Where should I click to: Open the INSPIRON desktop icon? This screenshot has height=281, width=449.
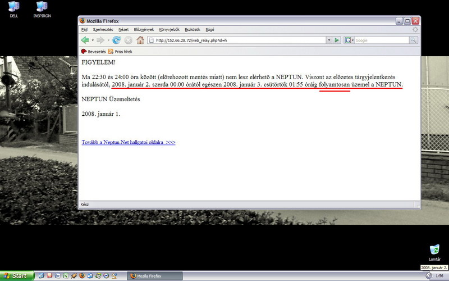point(42,10)
